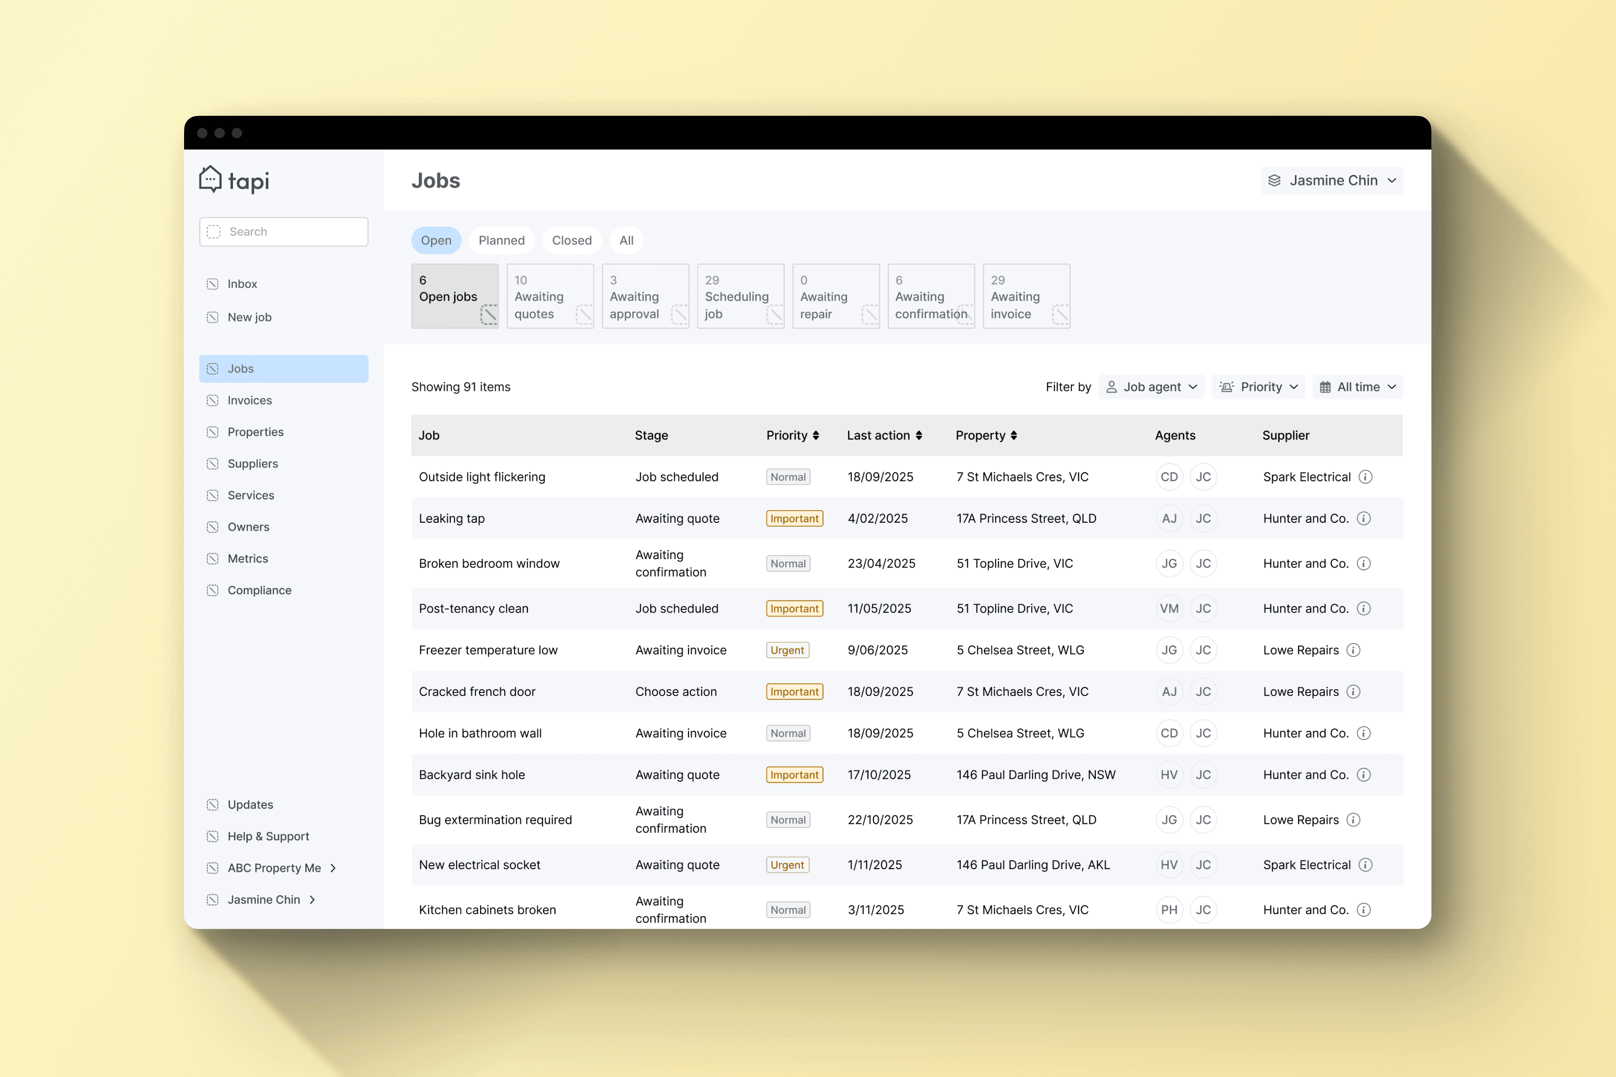Sort table by Last action column
The width and height of the screenshot is (1616, 1077).
918,435
